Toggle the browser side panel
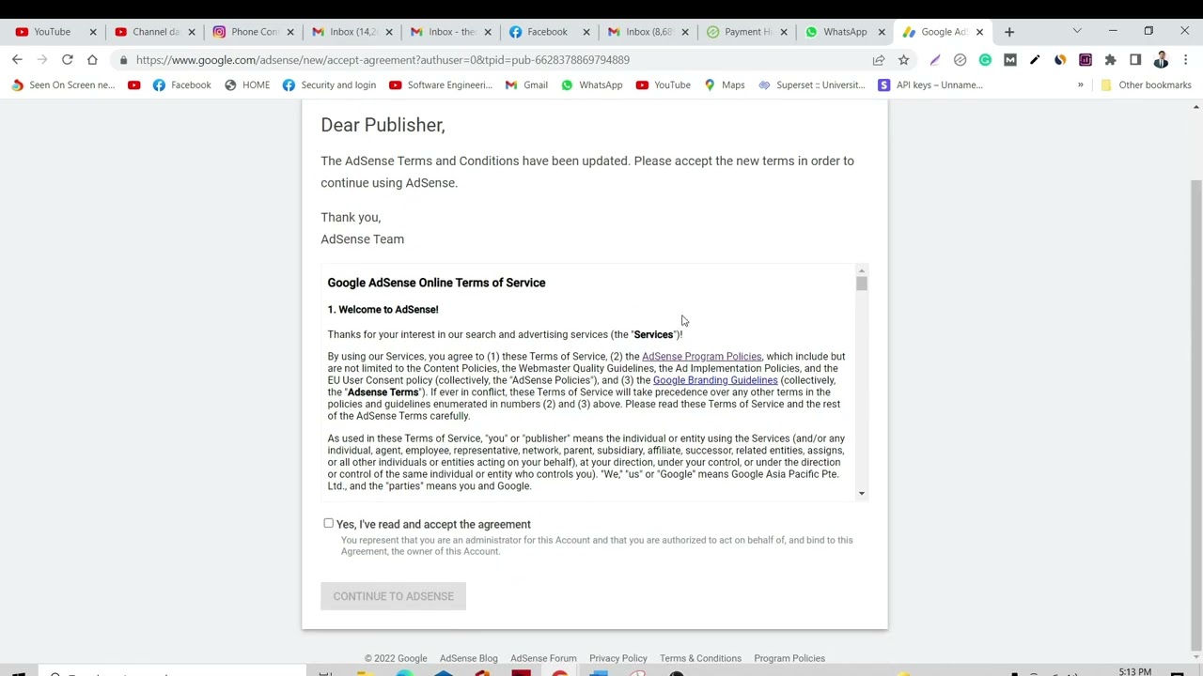This screenshot has width=1203, height=676. tap(1135, 60)
